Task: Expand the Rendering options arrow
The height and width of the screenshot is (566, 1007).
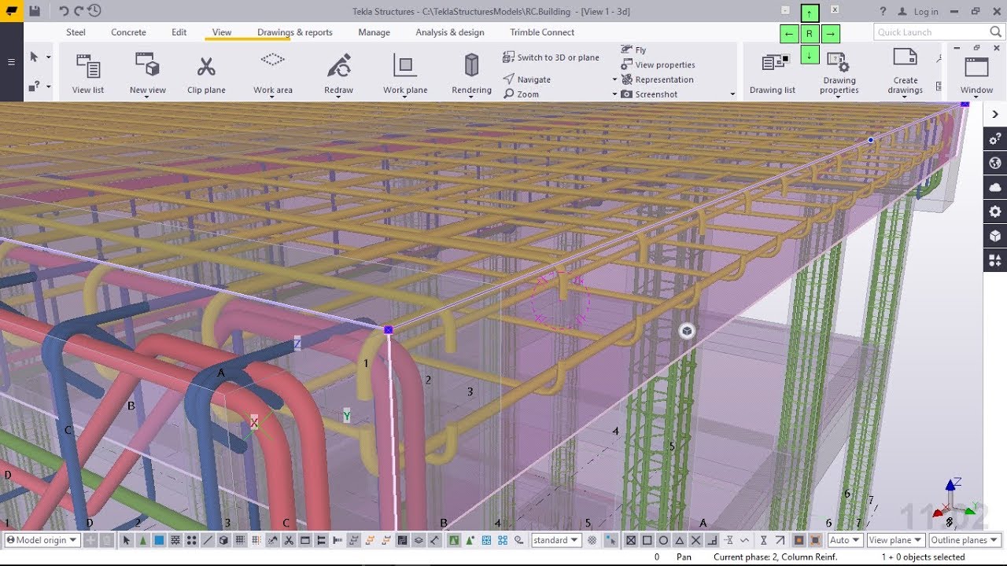Action: 471,97
